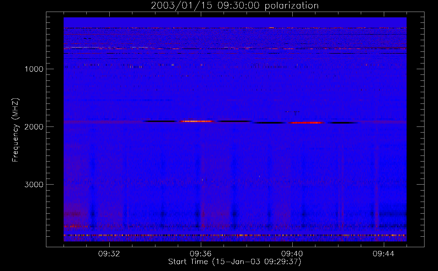The height and width of the screenshot is (271, 438).
Task: Click the "3000" frequency tick label
Action: 34,185
